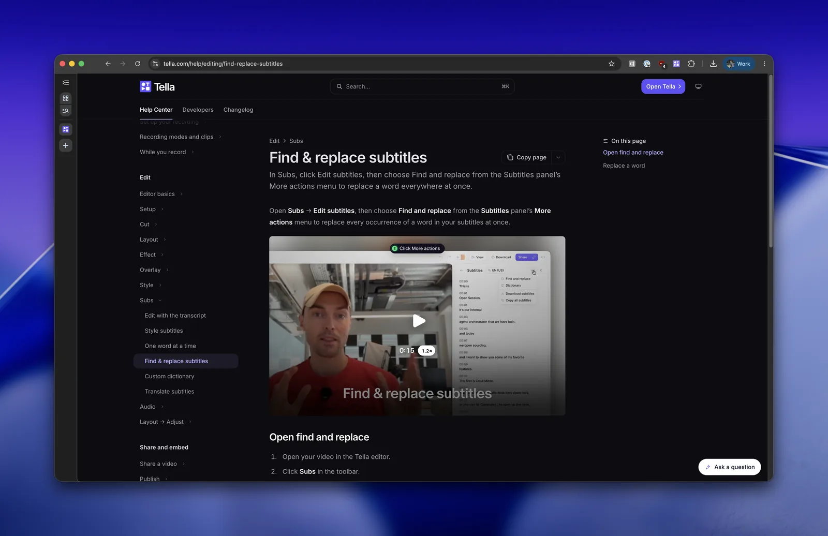The width and height of the screenshot is (828, 536).
Task: Open Edit with the transcript page
Action: click(x=175, y=316)
